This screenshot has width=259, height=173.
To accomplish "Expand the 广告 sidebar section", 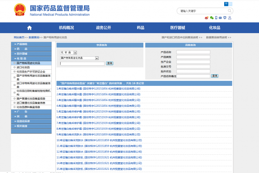I will (x=31, y=112).
